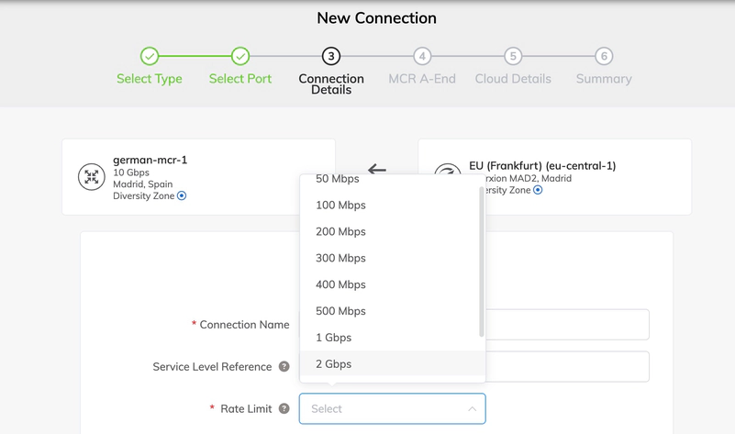Select the 2 Gbps rate option
735x434 pixels.
point(333,364)
